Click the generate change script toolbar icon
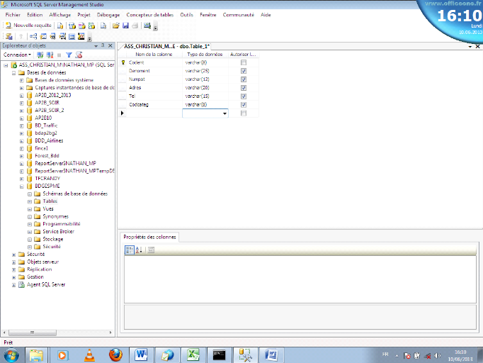483x363 pixels. [8, 36]
